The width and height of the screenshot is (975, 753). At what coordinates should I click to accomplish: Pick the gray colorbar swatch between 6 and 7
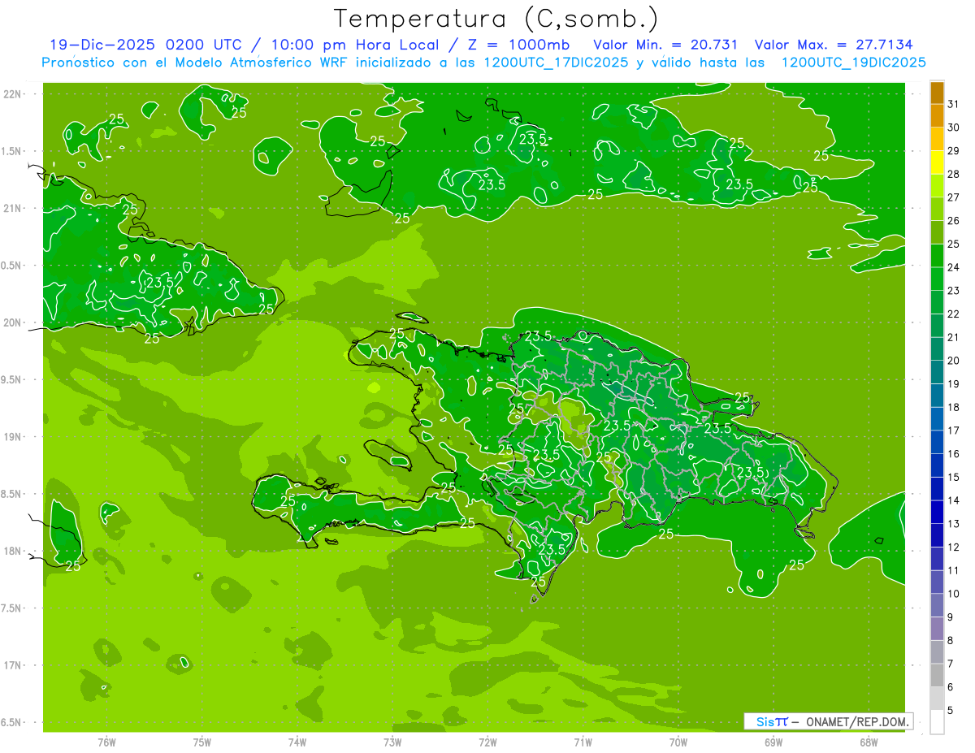coord(937,675)
